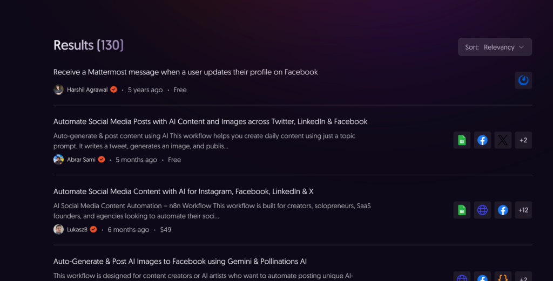Click the Mattermost icon on first result

(523, 80)
